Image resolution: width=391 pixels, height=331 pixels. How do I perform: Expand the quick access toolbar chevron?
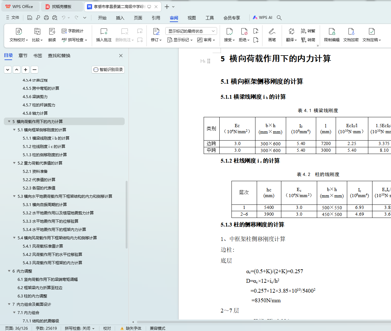[85, 18]
